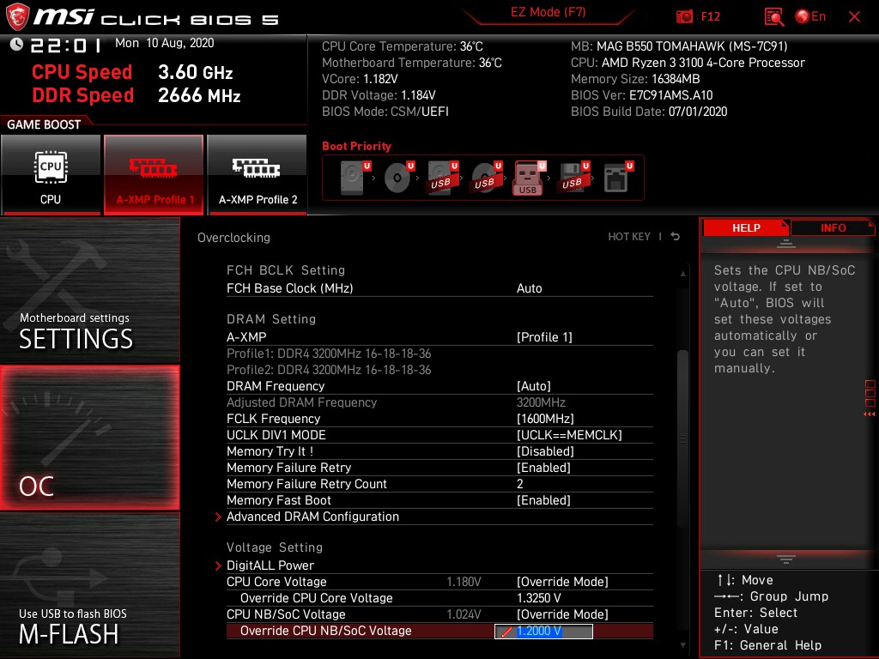Expand DigitALL Power submenu
Image resolution: width=879 pixels, height=659 pixels.
coord(270,565)
